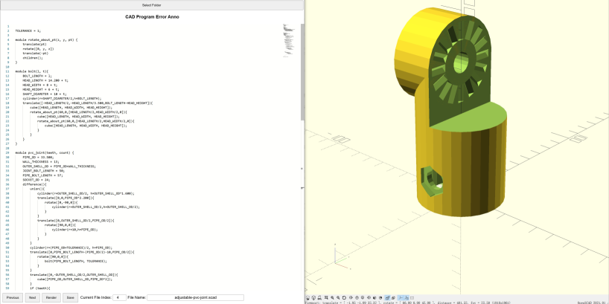
Task: Advance with the Next button
Action: (x=32, y=297)
